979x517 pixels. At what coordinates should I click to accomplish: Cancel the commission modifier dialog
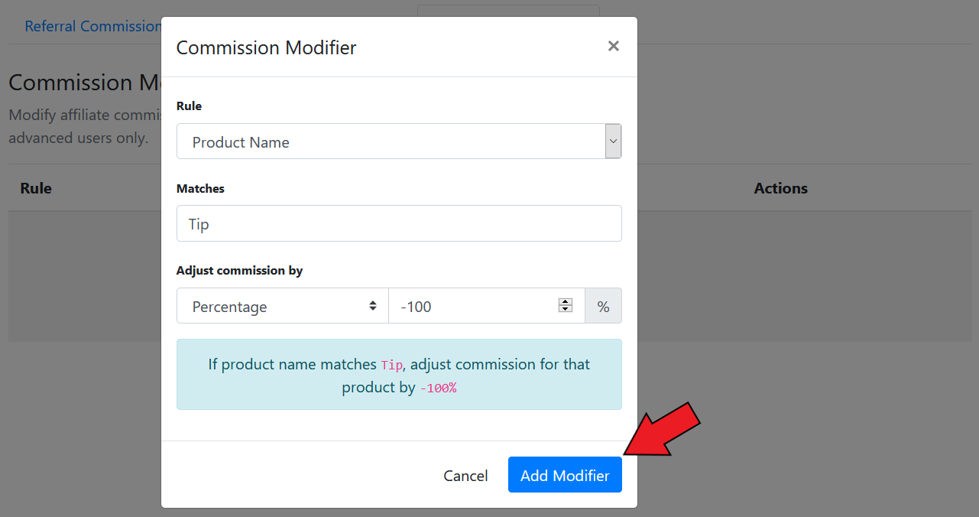[465, 475]
